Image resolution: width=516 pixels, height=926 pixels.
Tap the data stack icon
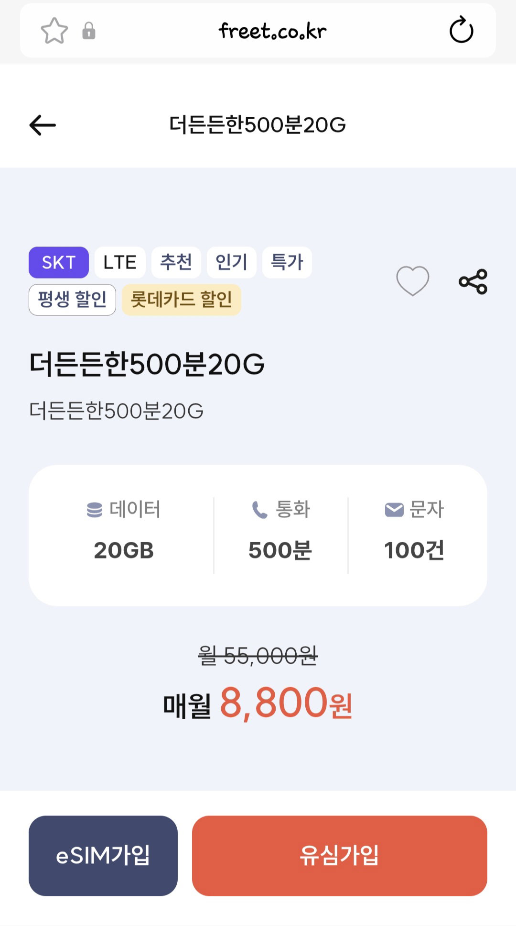(x=95, y=510)
